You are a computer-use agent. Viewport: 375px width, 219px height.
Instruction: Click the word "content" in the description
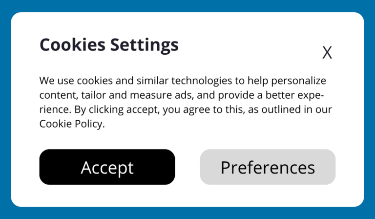[57, 95]
